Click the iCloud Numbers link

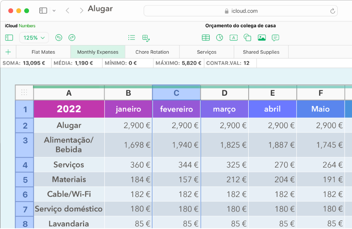[x=20, y=26]
